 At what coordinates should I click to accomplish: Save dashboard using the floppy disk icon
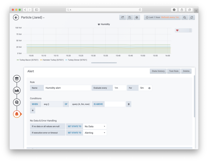[x=130, y=17]
